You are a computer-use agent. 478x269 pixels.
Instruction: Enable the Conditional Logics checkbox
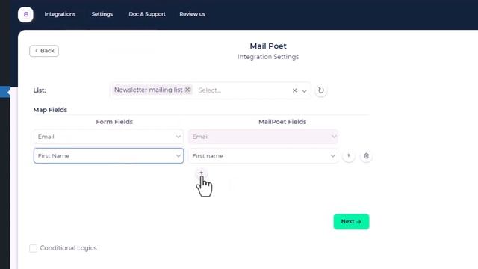(x=33, y=248)
